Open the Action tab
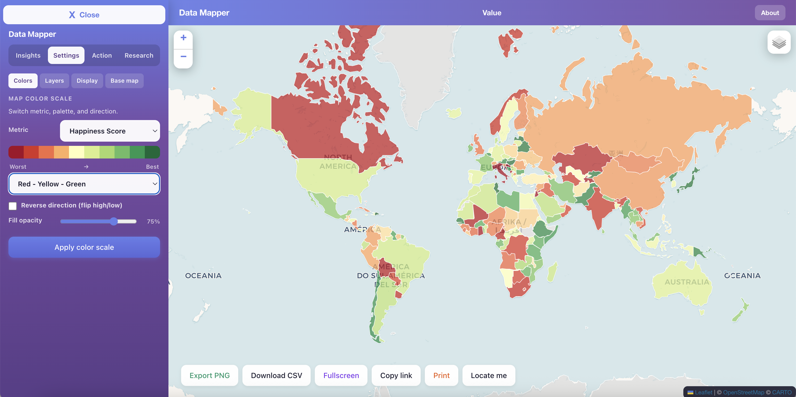Screen dimensions: 796x397 [x=102, y=55]
